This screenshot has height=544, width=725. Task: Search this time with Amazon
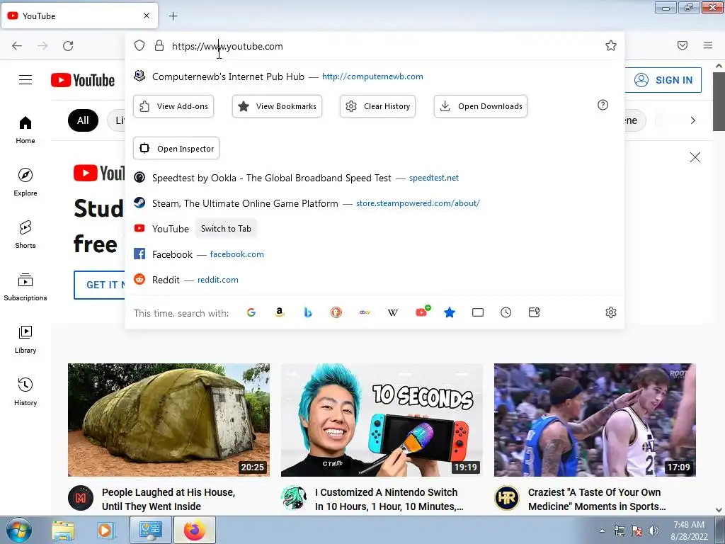[x=279, y=312]
